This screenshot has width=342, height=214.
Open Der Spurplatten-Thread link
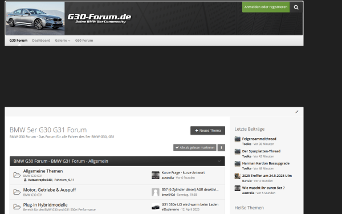261,151
